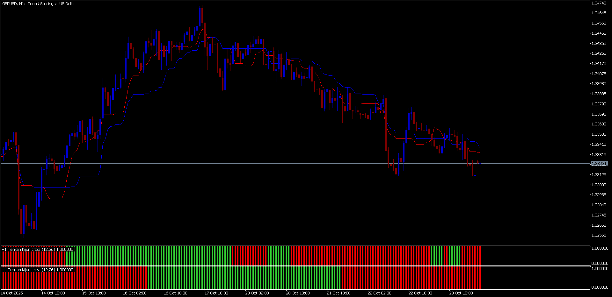
Task: Pick the 16 Oct 02:00 time label
Action: pyautogui.click(x=135, y=293)
